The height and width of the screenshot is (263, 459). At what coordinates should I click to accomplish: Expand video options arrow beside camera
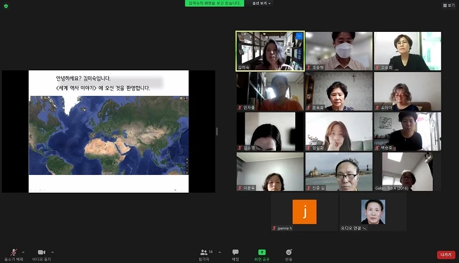point(53,251)
